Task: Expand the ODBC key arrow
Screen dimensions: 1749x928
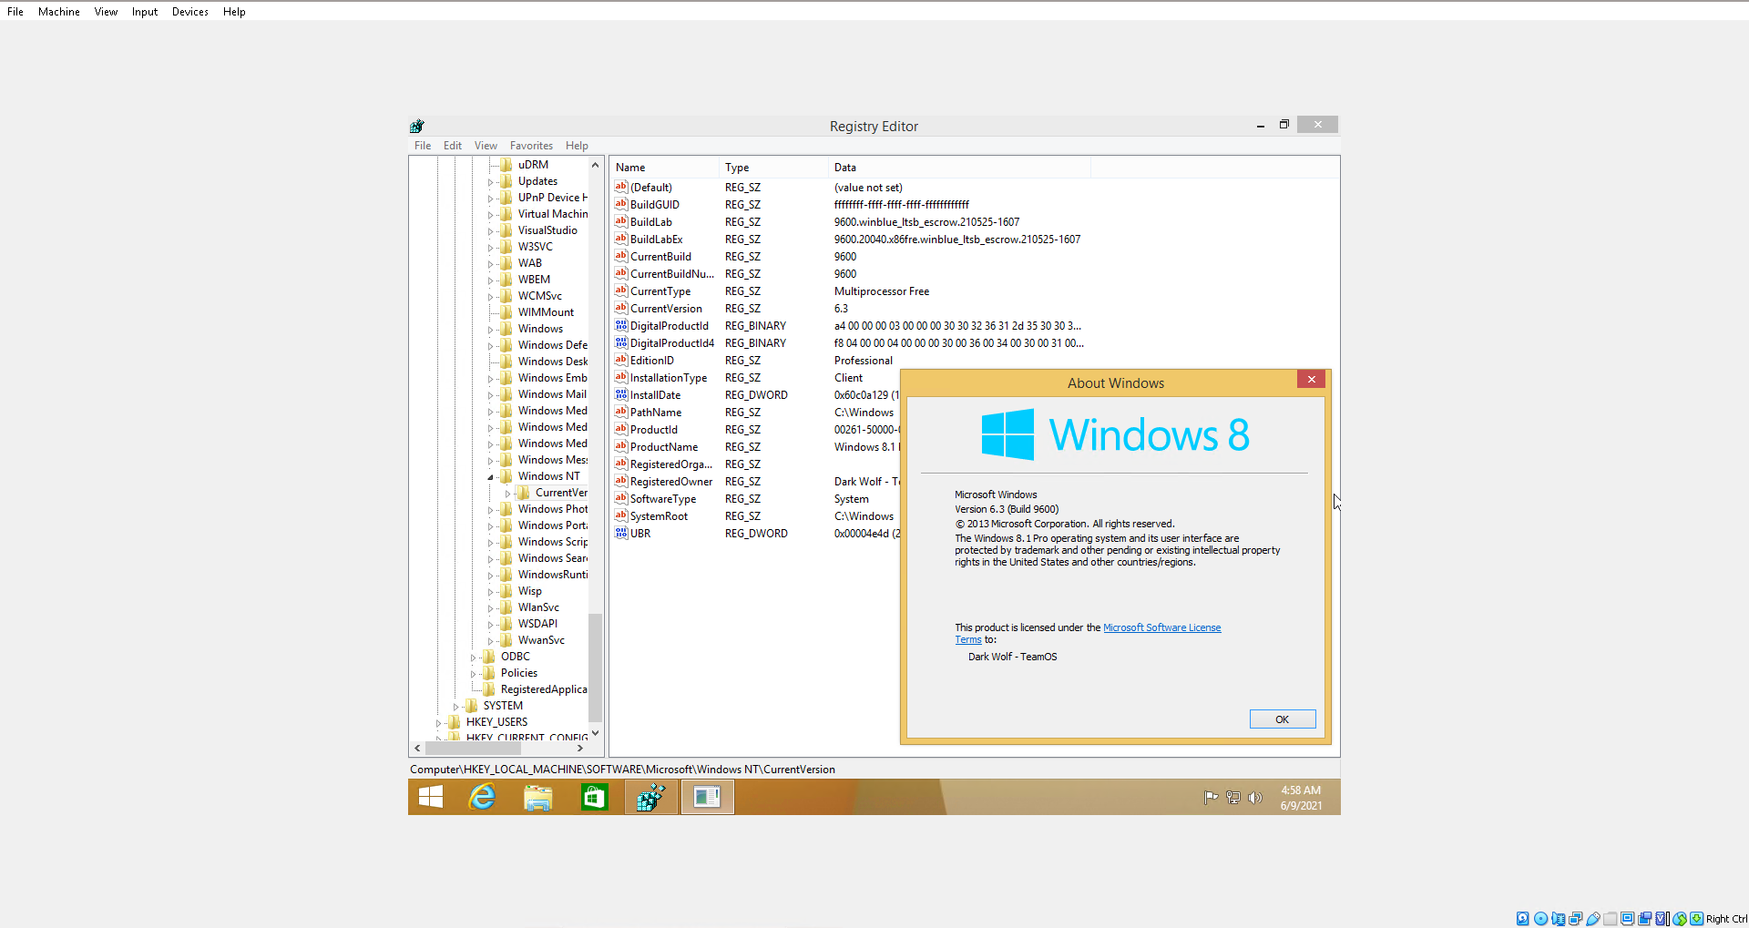Action: point(473,657)
